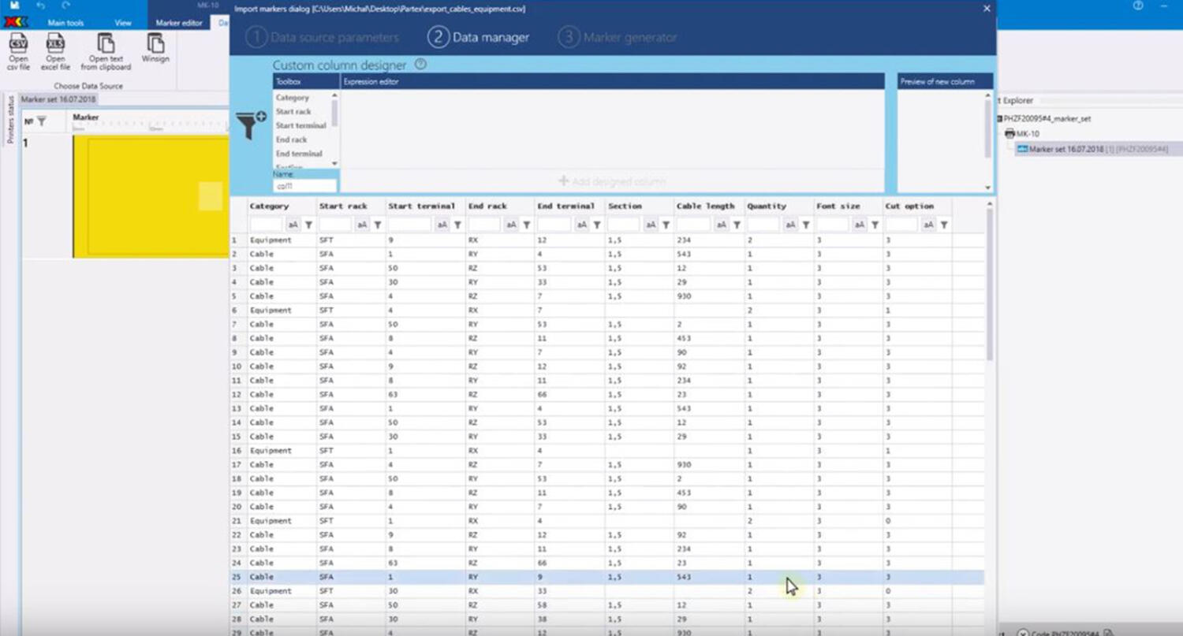Open csv file from the ribbon
The width and height of the screenshot is (1183, 636).
coord(18,51)
